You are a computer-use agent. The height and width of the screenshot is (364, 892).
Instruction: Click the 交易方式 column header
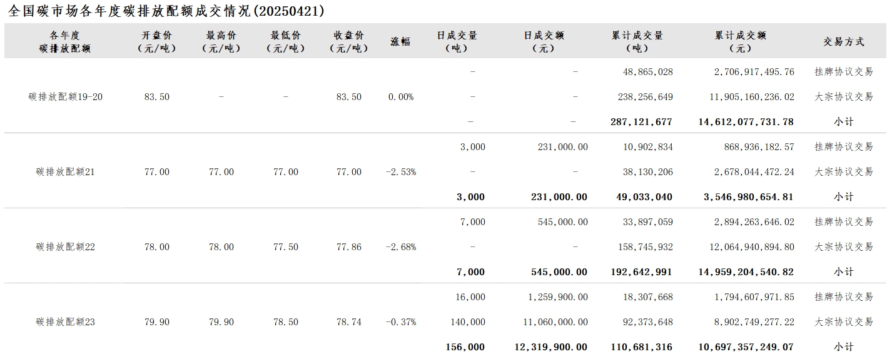coord(844,42)
